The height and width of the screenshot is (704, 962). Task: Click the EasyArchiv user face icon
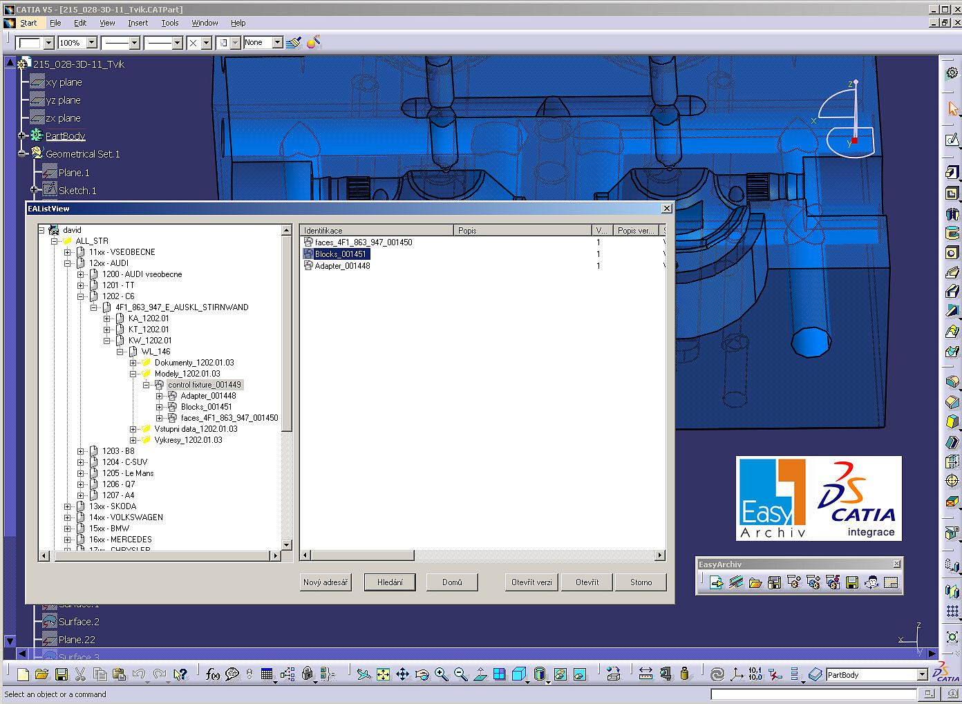coord(871,582)
